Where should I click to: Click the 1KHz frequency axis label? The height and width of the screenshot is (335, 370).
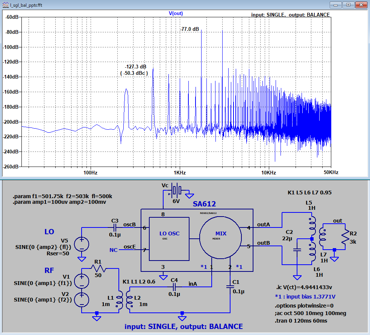point(180,173)
